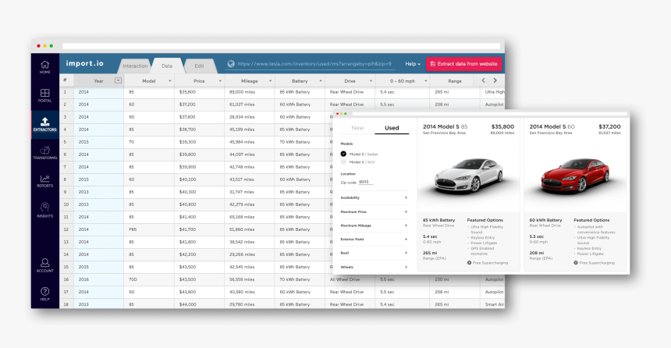Open the Reports sidebar icon
Viewport: 671px width, 348px height.
point(45,181)
